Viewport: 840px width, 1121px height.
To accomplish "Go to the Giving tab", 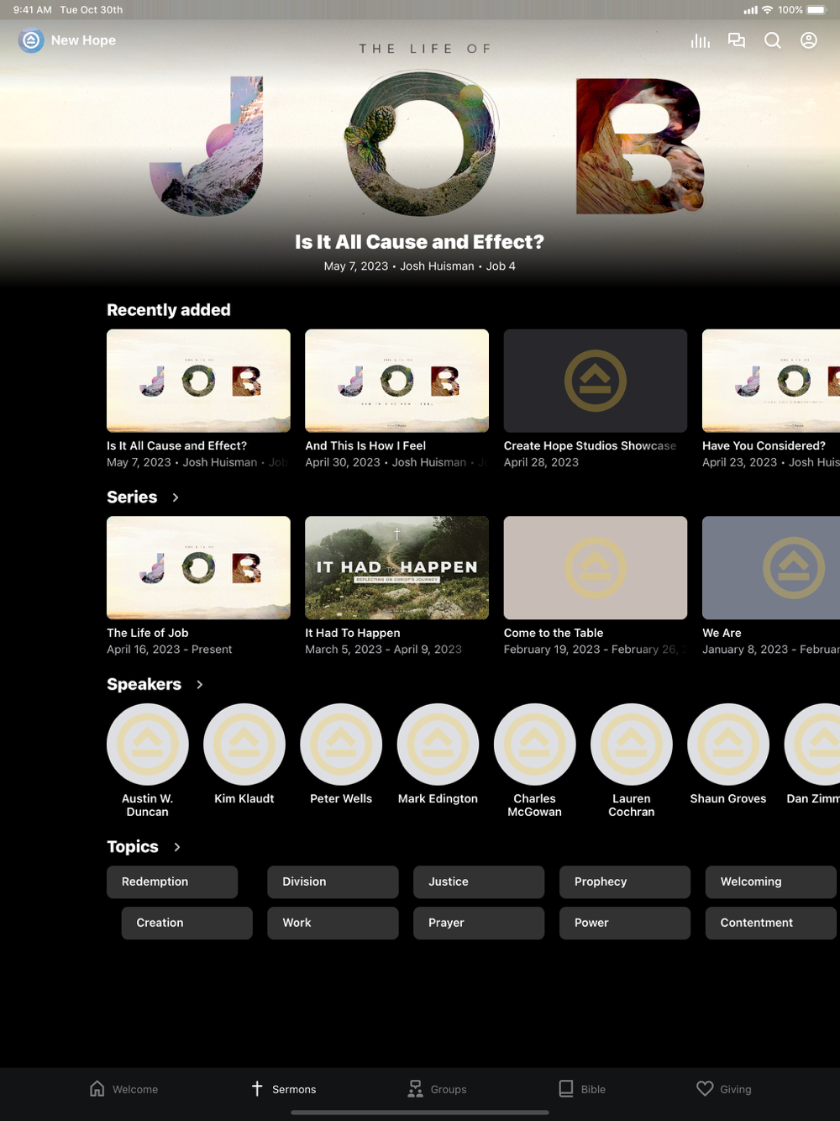I will click(x=724, y=1089).
